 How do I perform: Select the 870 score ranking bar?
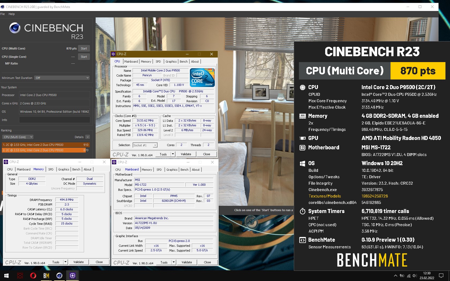click(x=46, y=150)
